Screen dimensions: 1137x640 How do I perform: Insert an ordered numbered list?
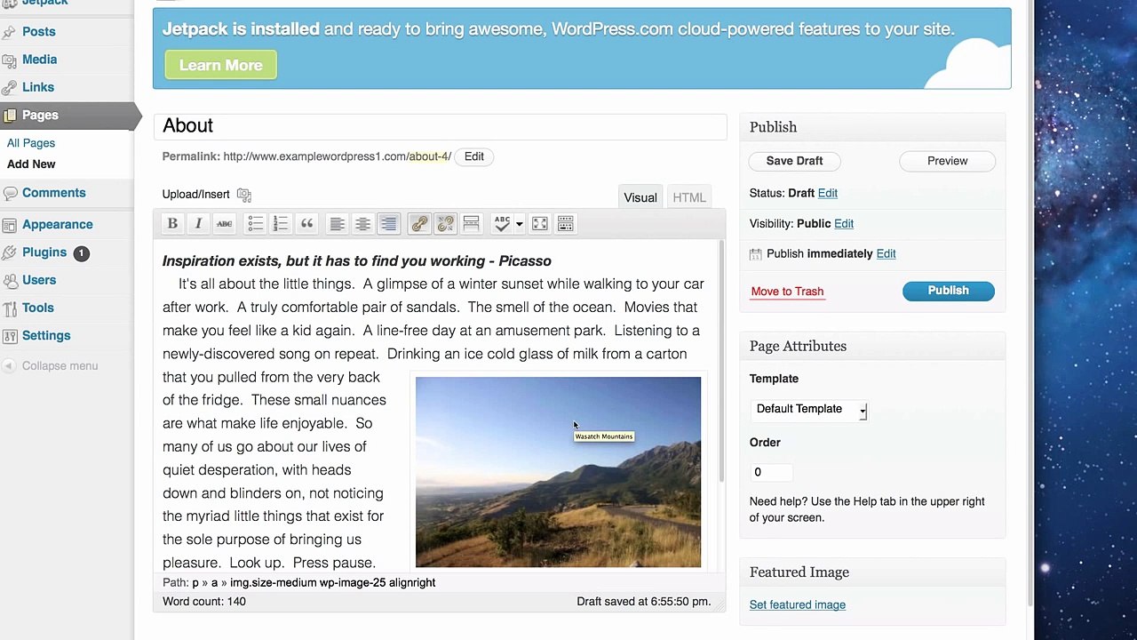pyautogui.click(x=281, y=224)
